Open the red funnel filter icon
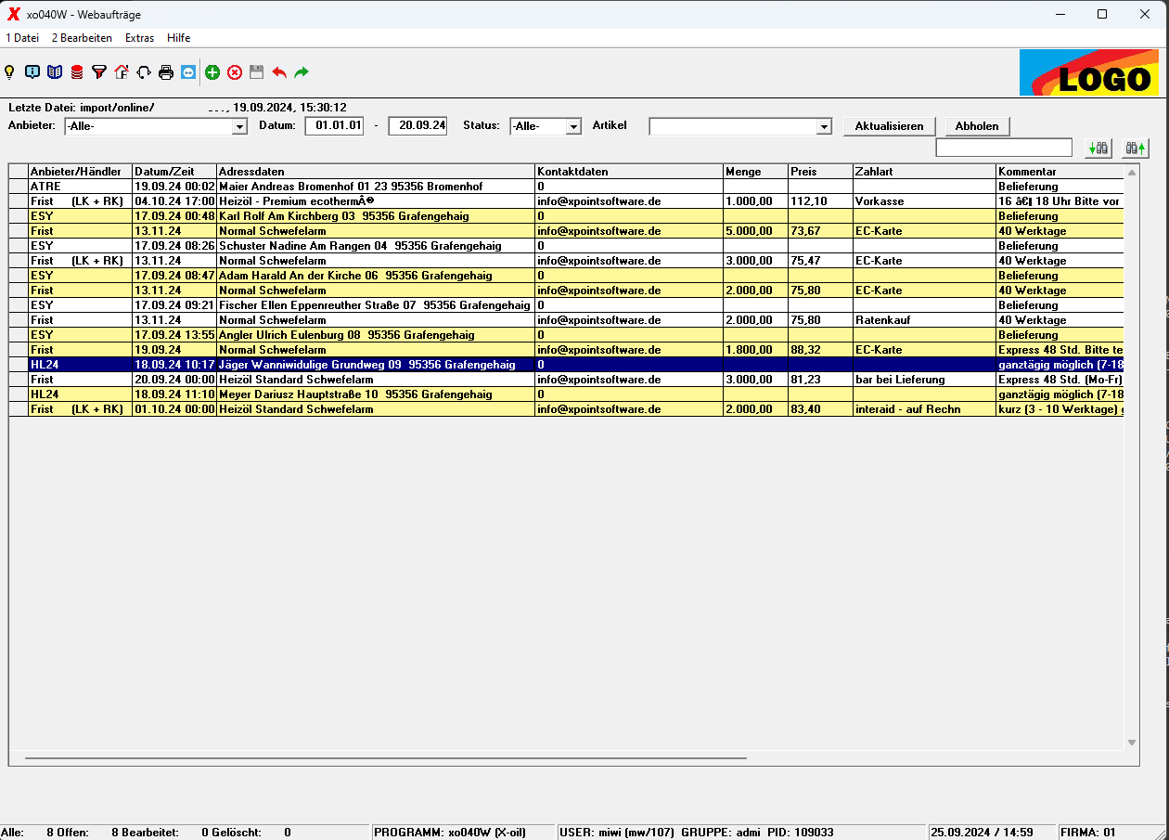 [x=99, y=72]
